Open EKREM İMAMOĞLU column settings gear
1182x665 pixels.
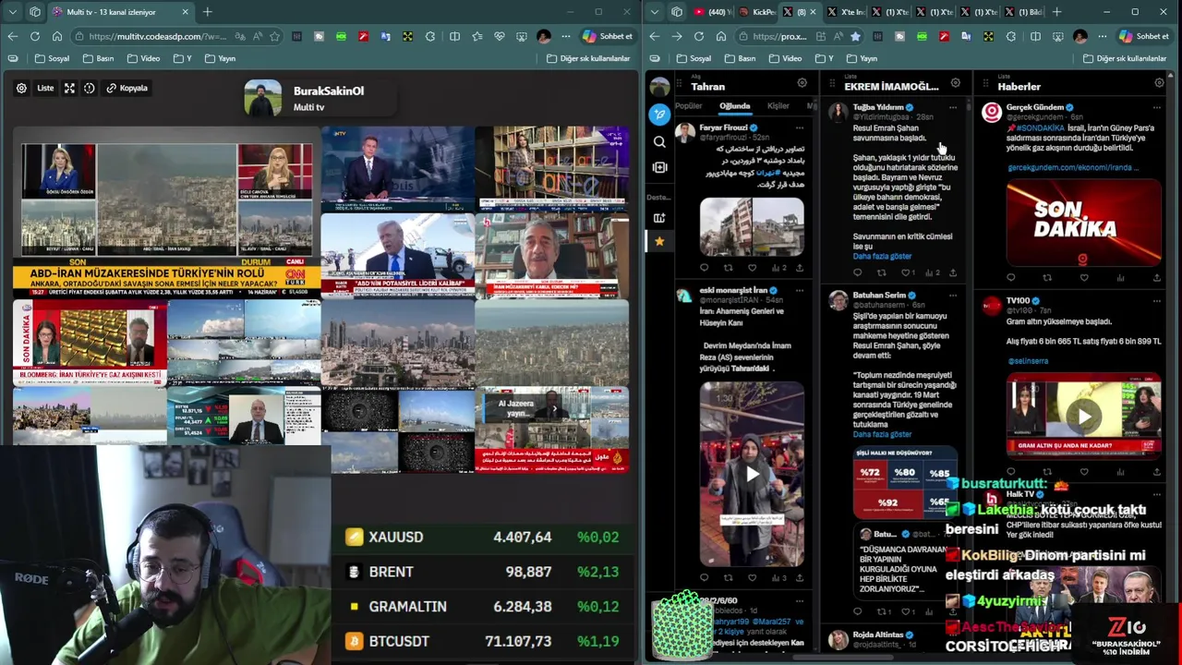[x=956, y=83]
